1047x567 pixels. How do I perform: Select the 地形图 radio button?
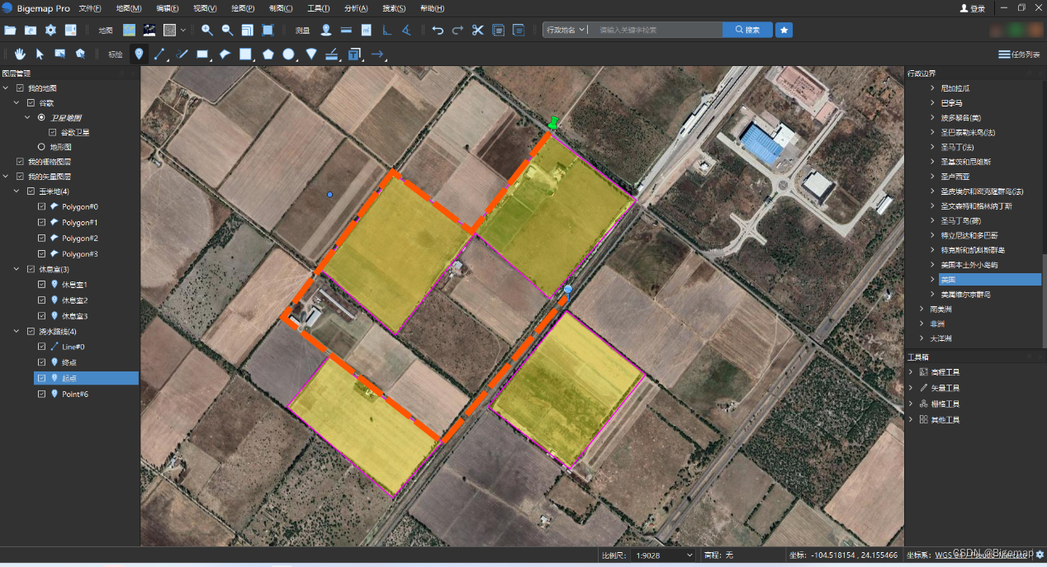(41, 147)
